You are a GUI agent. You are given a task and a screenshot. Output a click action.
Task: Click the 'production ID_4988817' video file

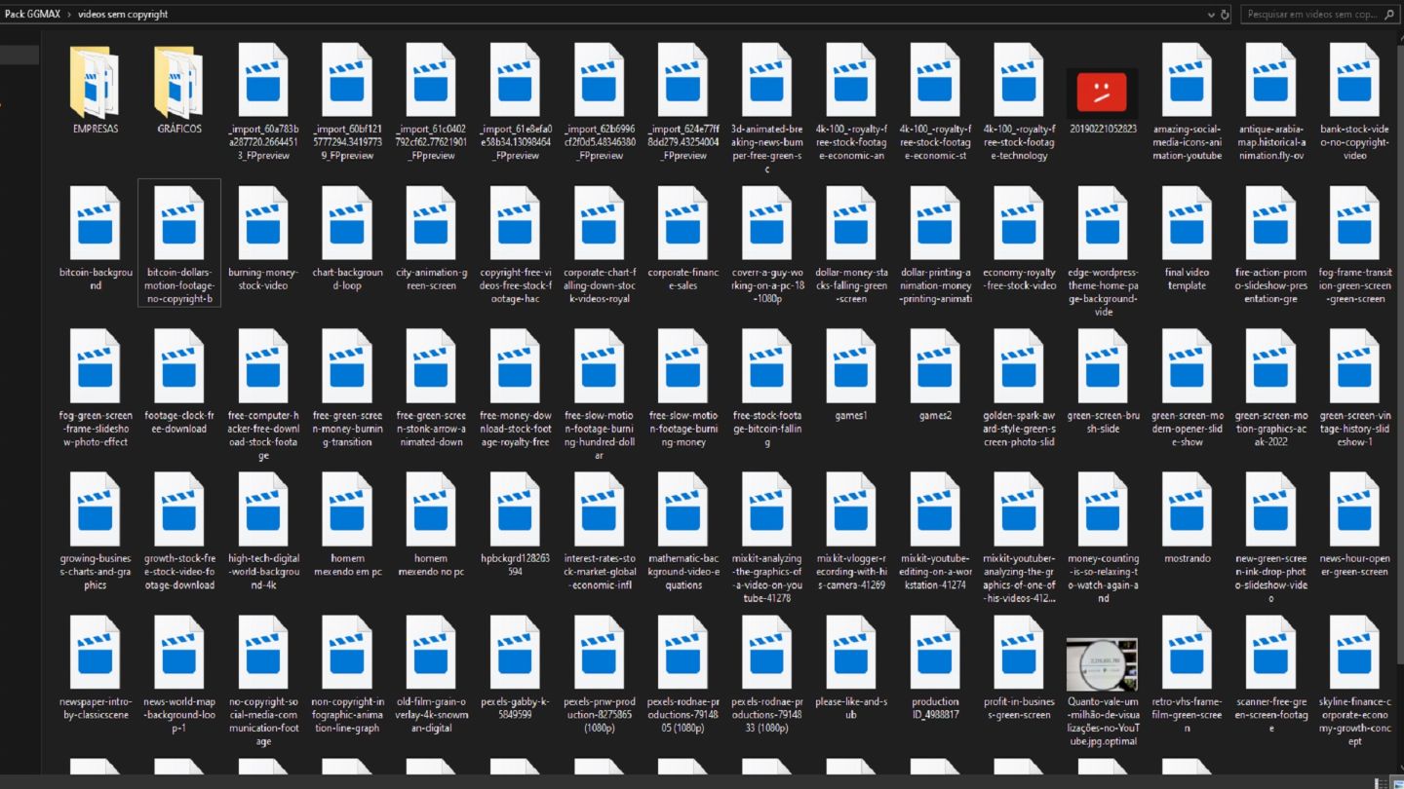935,668
